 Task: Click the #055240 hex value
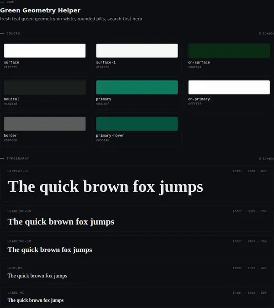103,140
